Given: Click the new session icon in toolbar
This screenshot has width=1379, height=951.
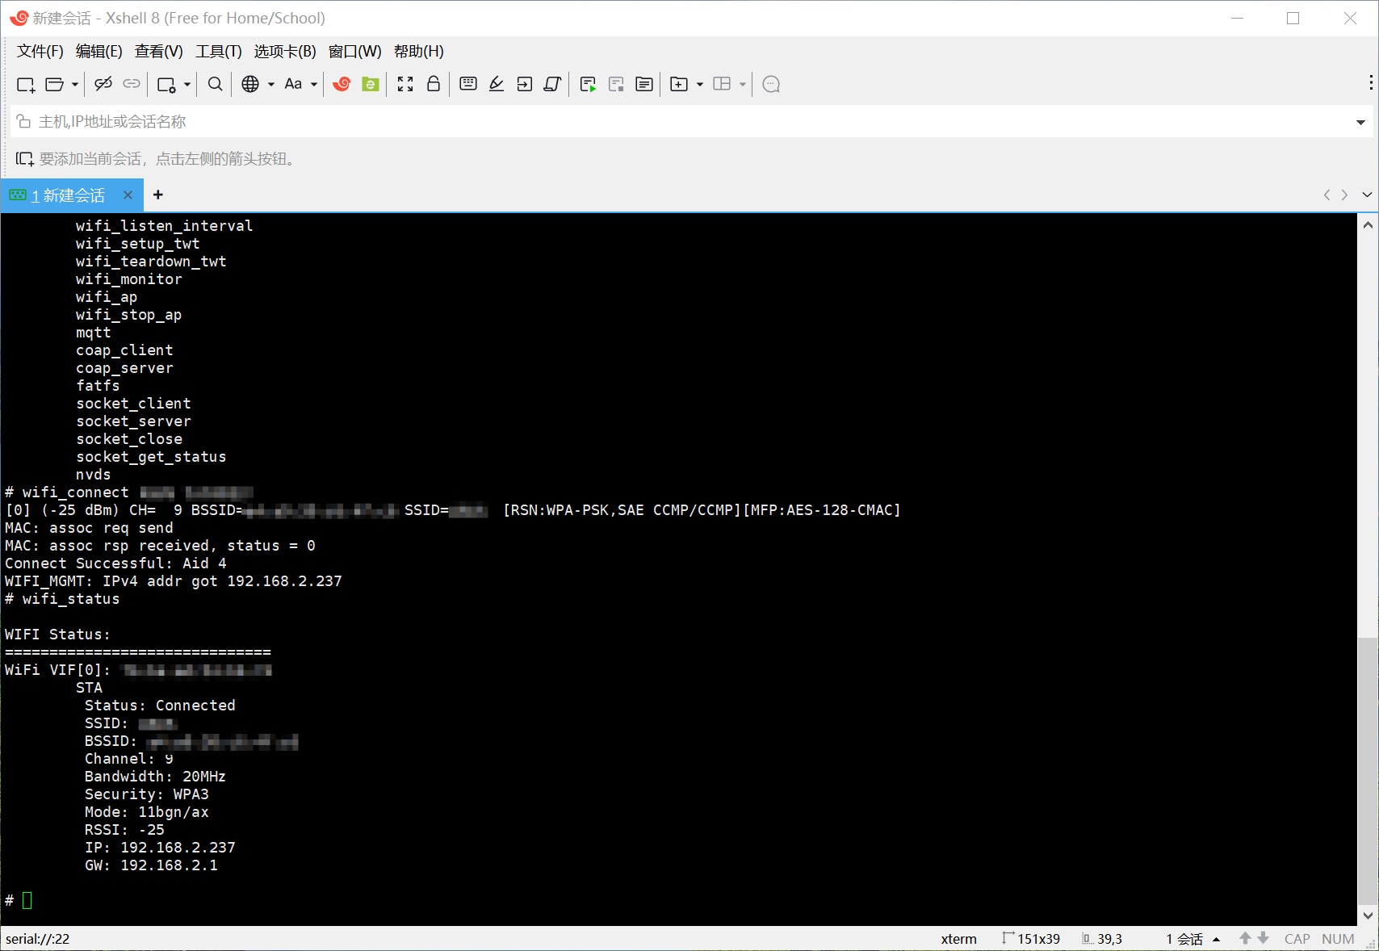Looking at the screenshot, I should point(25,84).
